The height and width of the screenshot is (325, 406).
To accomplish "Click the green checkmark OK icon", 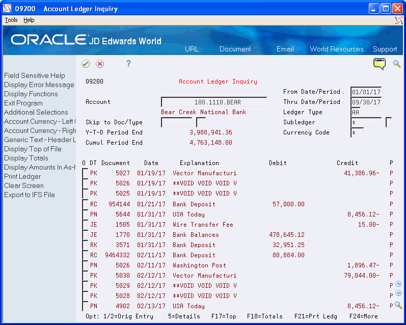I will click(x=86, y=64).
